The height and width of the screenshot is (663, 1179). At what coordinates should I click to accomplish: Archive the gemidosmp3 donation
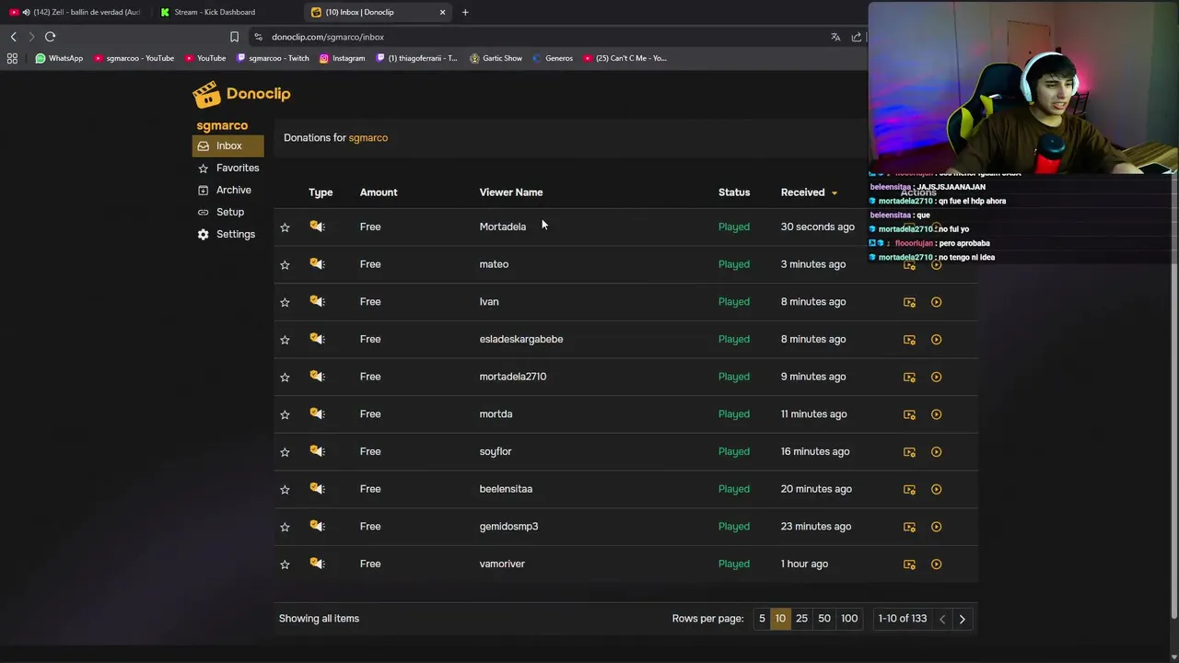(909, 527)
